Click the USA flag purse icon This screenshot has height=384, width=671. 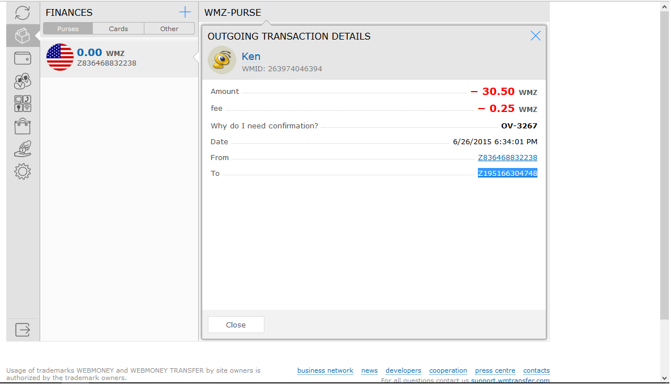(60, 57)
